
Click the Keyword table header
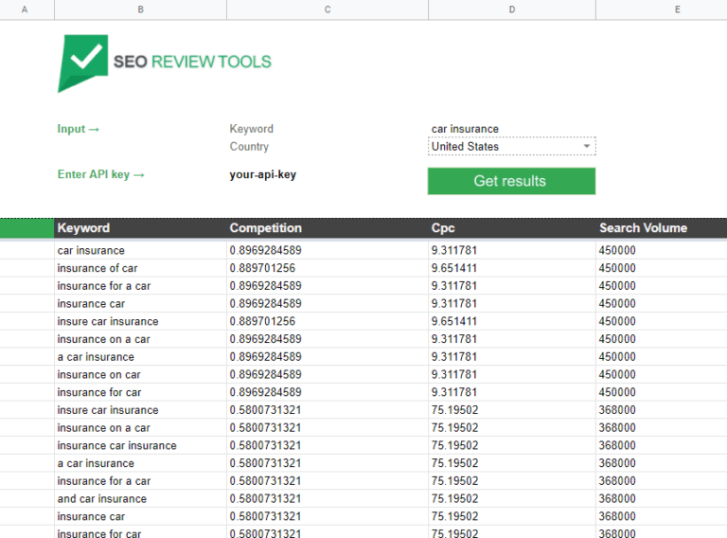pyautogui.click(x=83, y=228)
